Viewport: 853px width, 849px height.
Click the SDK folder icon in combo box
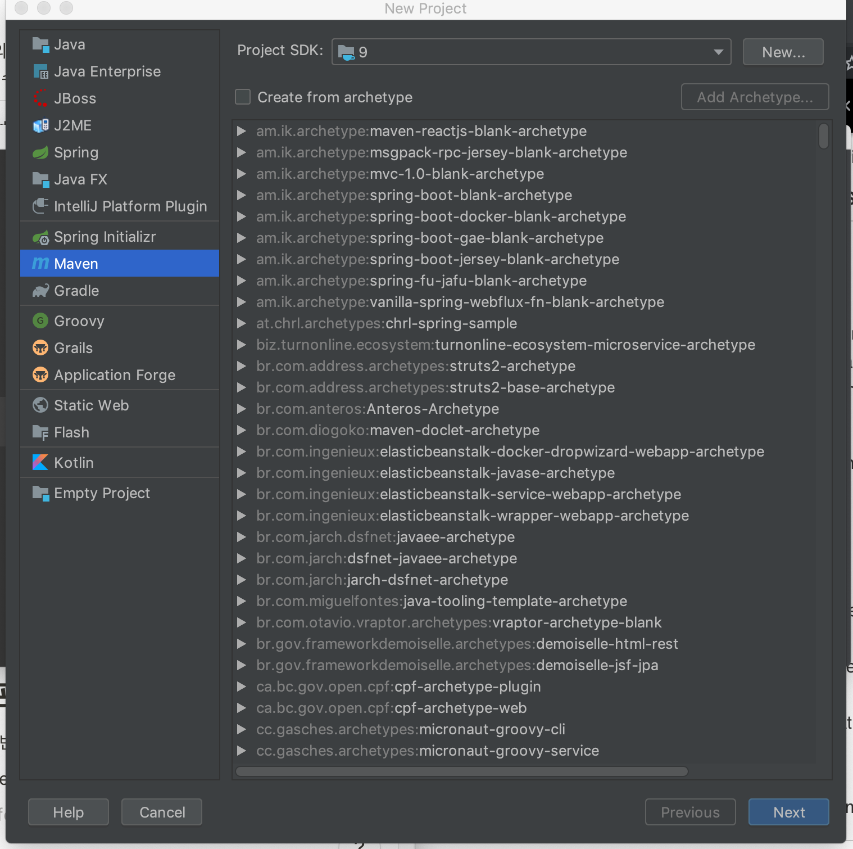(x=346, y=52)
